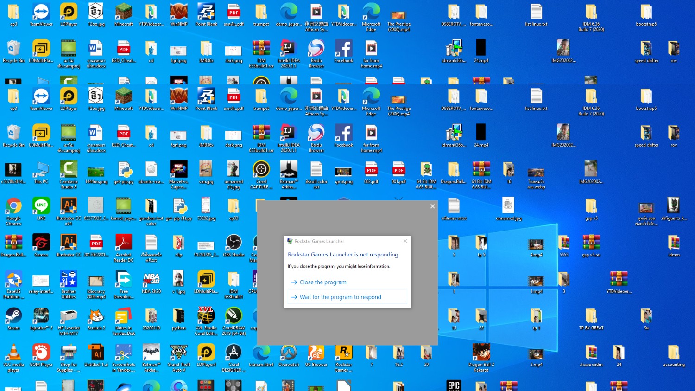Open the 002.pdf file icon
Screen dimensions: 695x391
coord(371,173)
